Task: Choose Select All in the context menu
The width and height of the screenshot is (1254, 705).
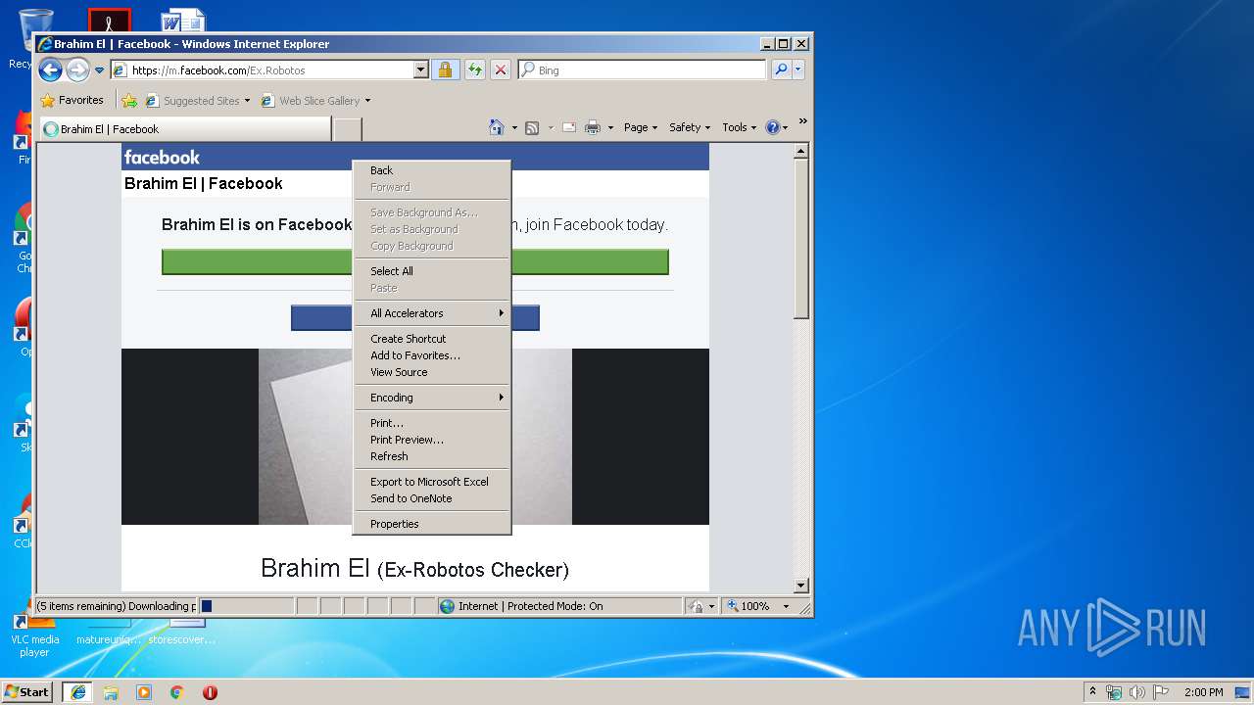Action: coord(431,271)
